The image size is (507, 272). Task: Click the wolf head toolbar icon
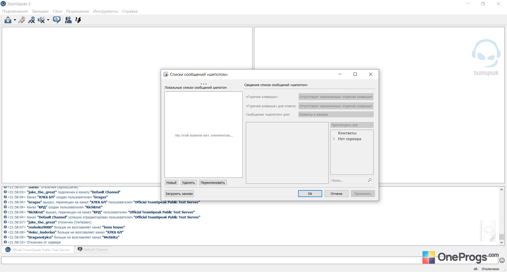click(x=78, y=20)
